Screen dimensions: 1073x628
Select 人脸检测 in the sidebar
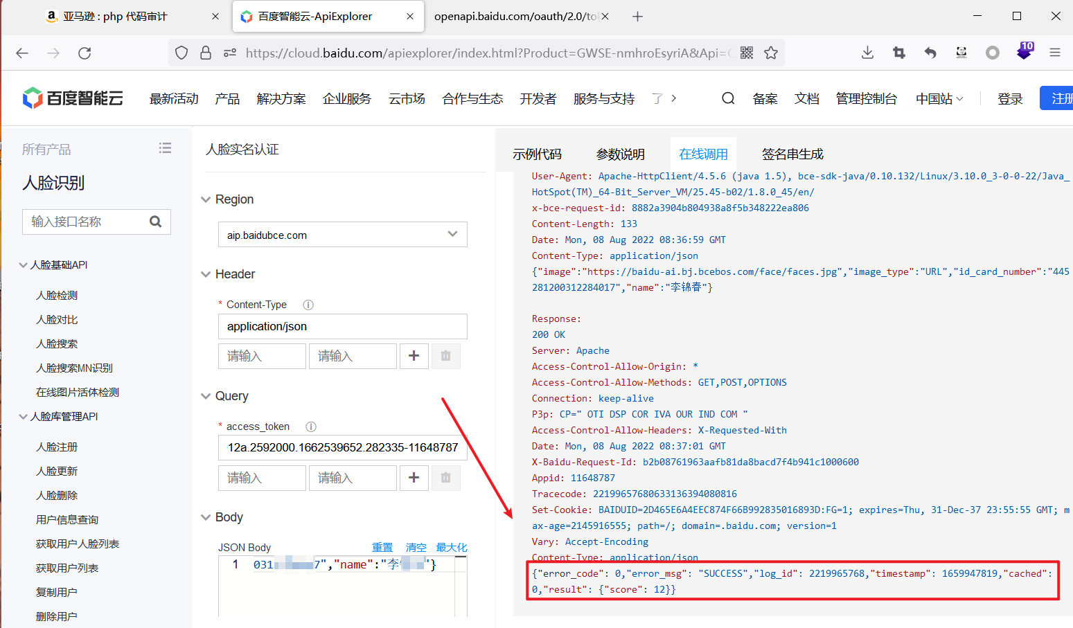[x=57, y=296]
